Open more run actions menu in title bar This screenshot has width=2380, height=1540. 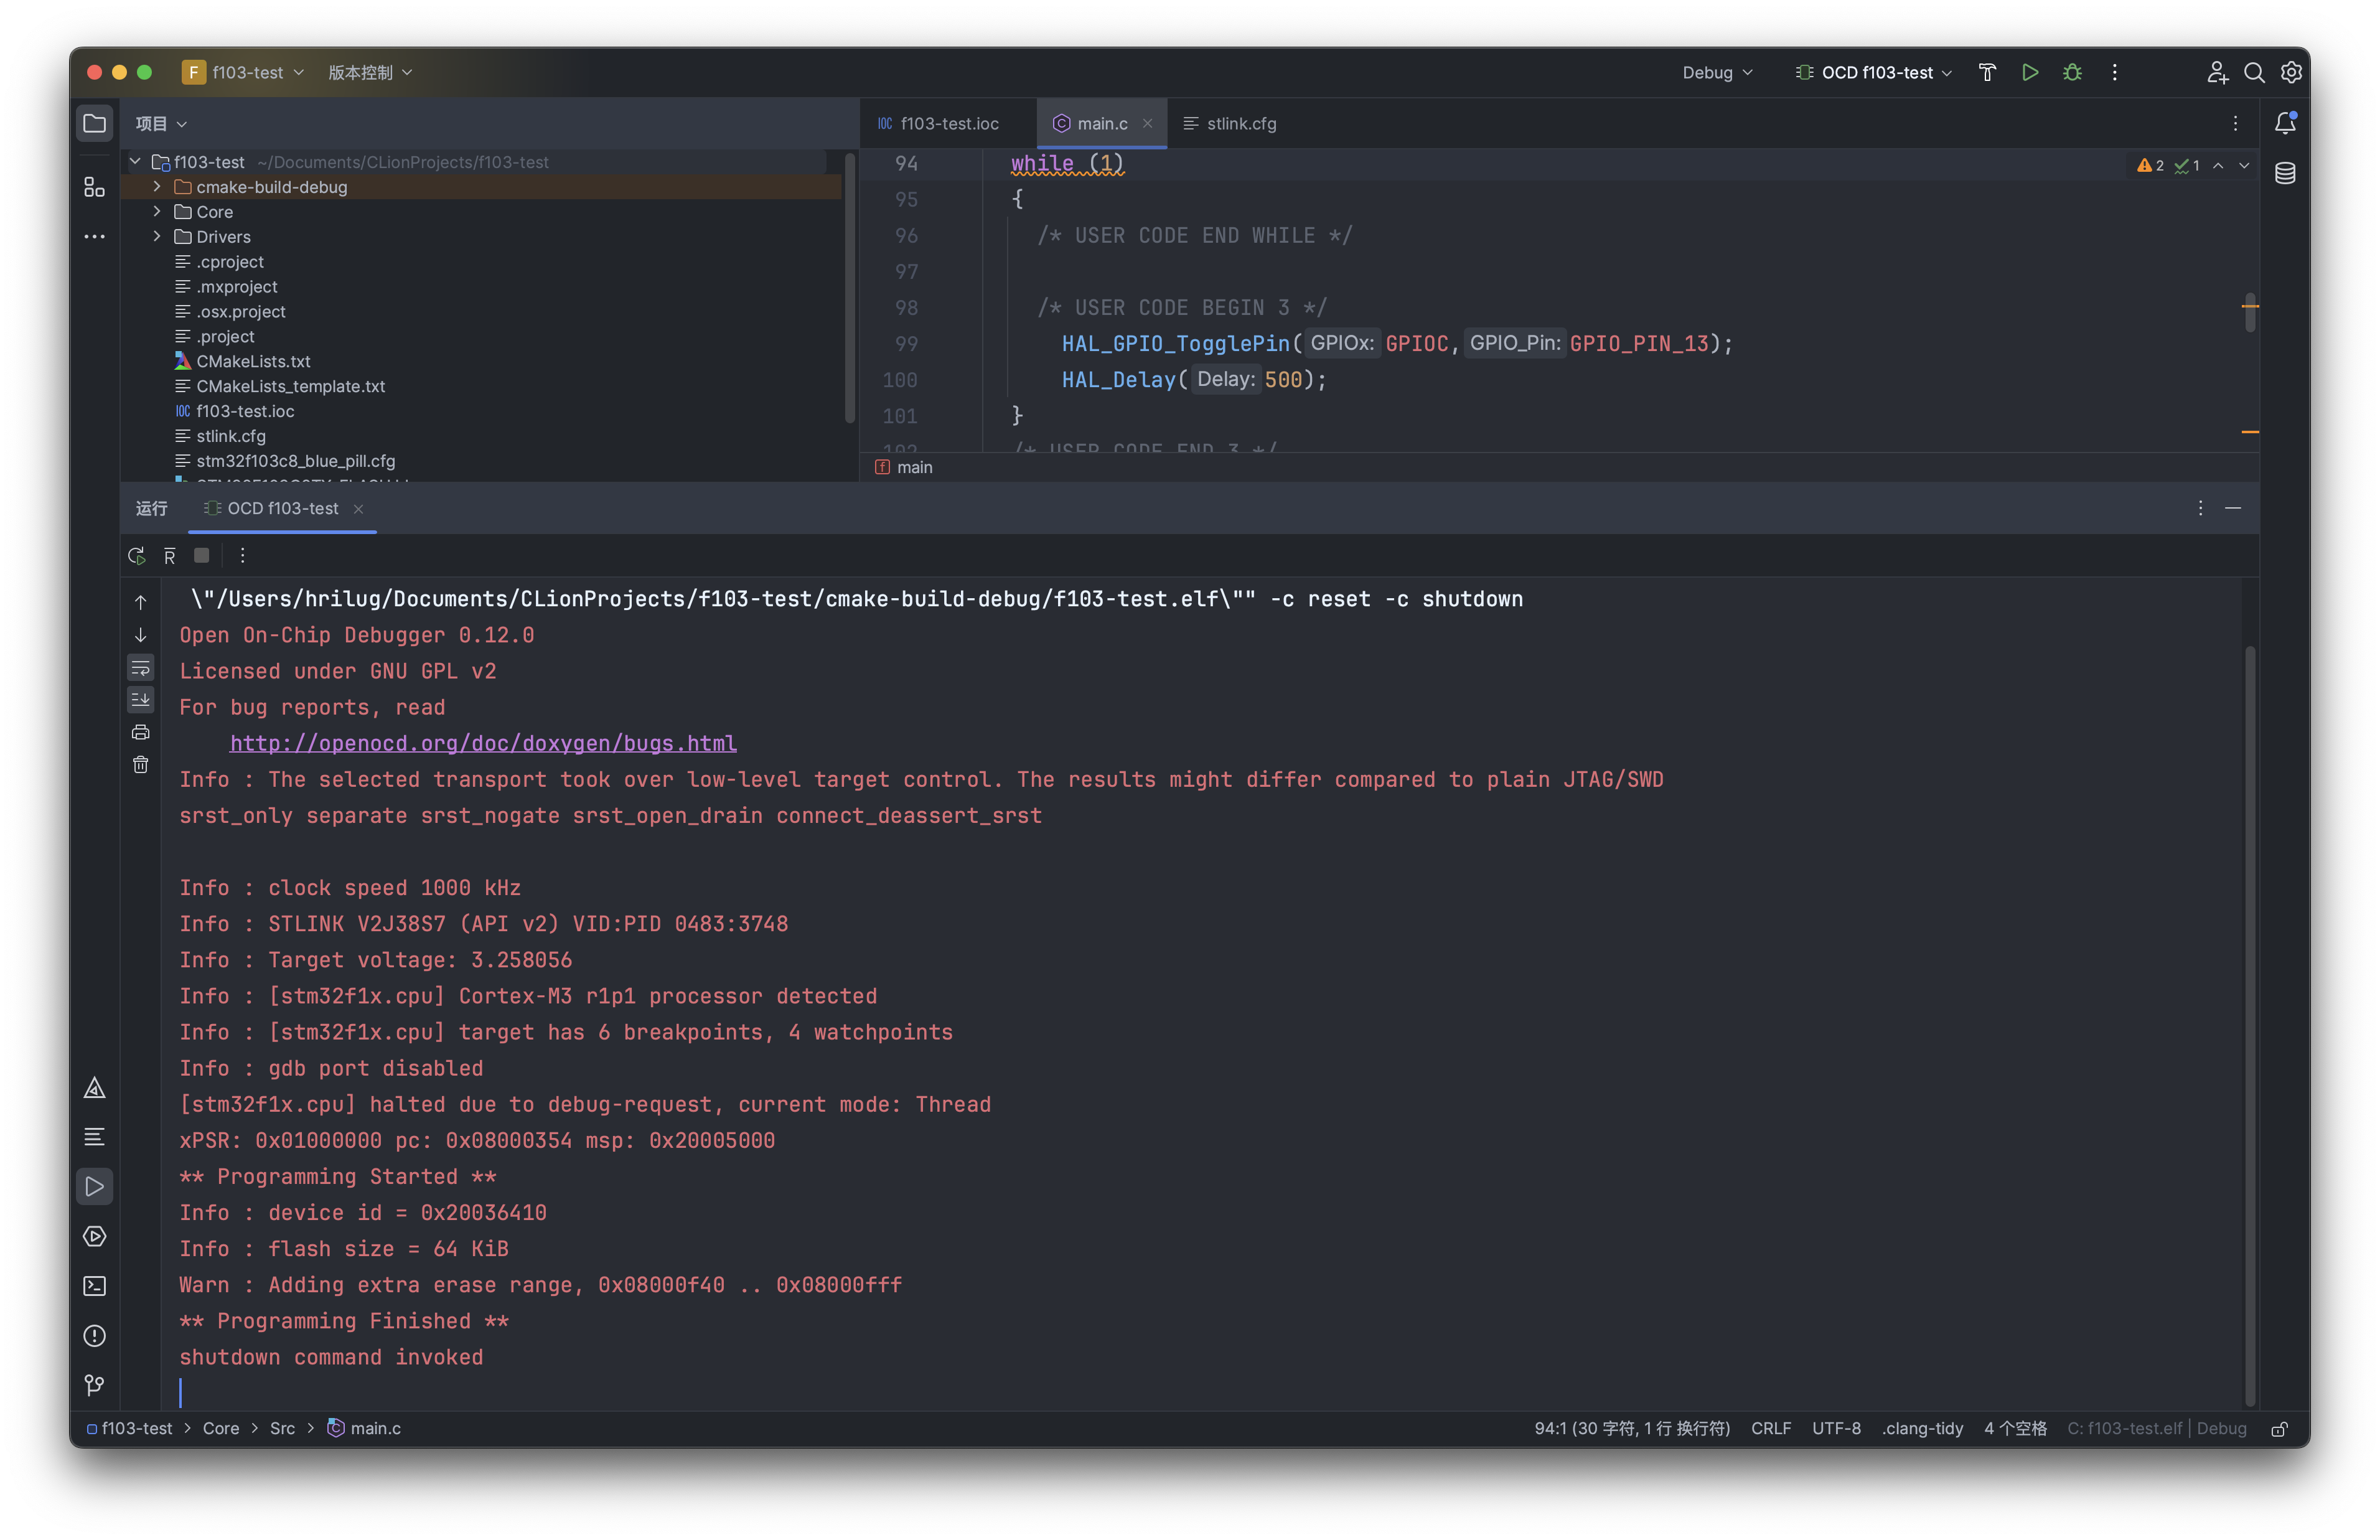[2114, 72]
